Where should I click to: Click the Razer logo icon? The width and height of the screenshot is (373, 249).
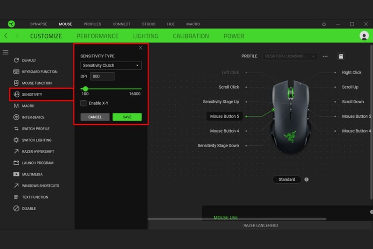11,24
